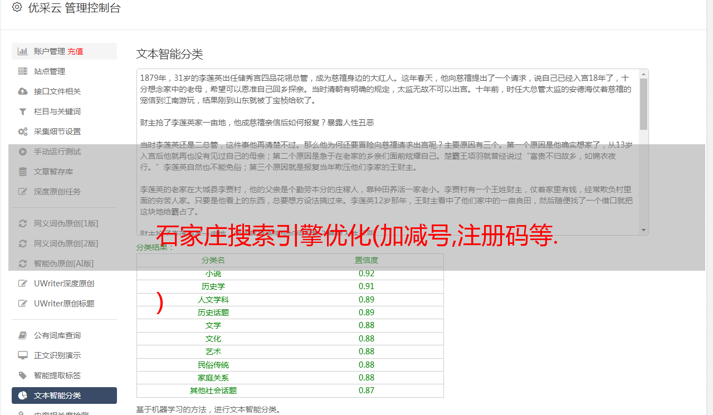This screenshot has height=415, width=713.
Task: Open 智能伪原创[AI版] tool
Action: (x=64, y=263)
